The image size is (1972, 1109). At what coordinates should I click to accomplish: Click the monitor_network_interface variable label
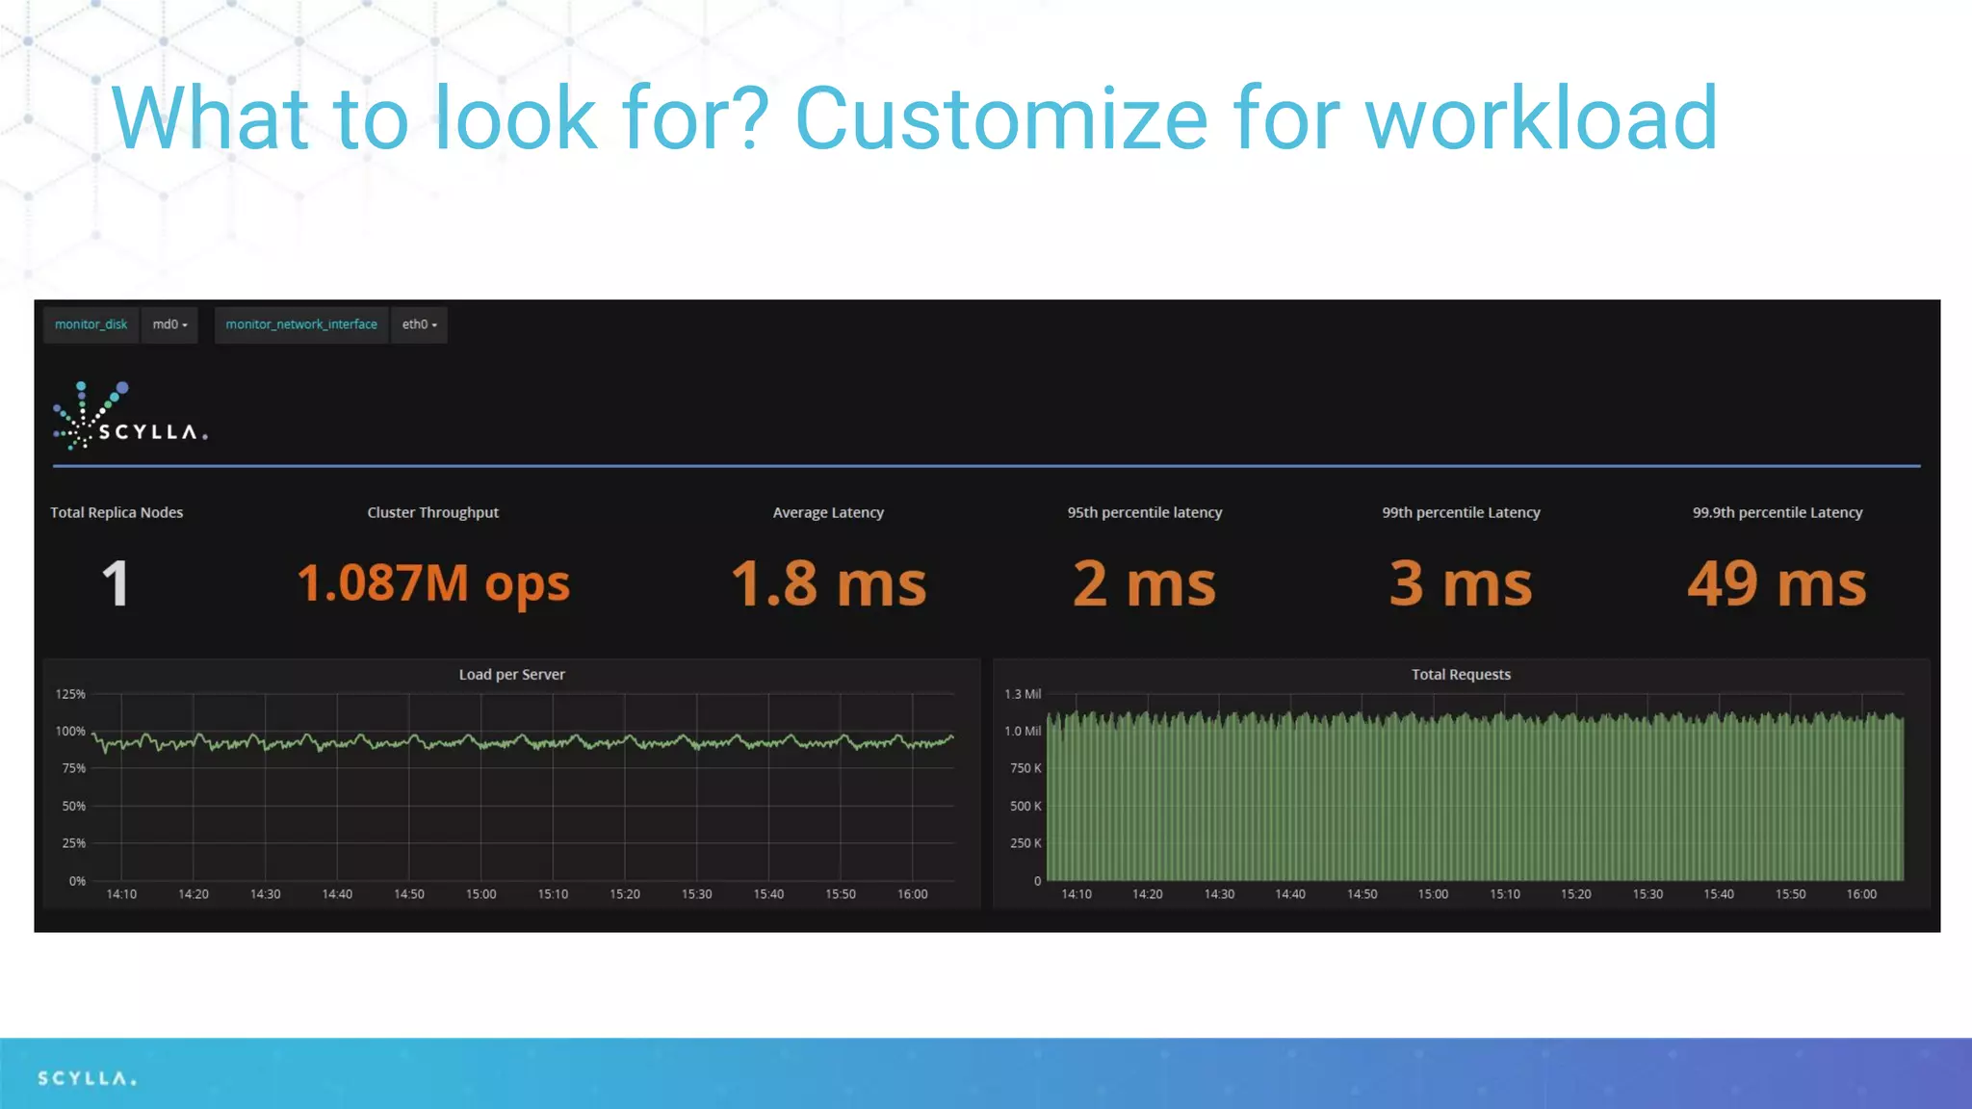pyautogui.click(x=300, y=324)
